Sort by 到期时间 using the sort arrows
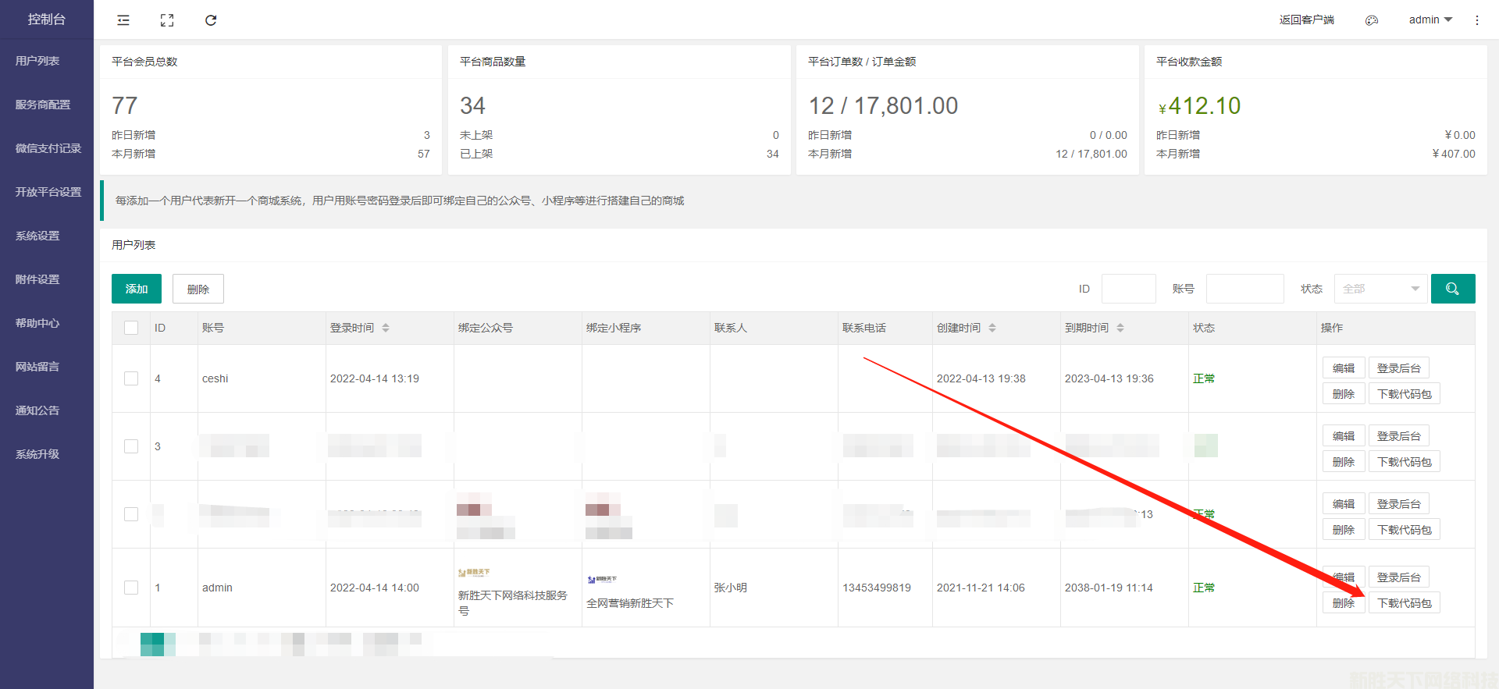1499x689 pixels. tap(1120, 328)
